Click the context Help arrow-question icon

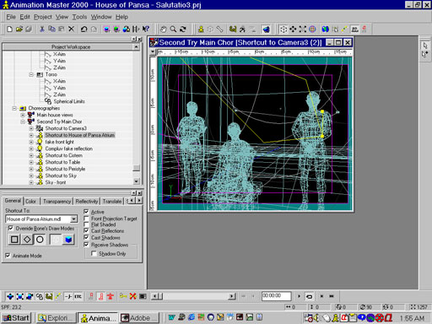[x=146, y=29]
